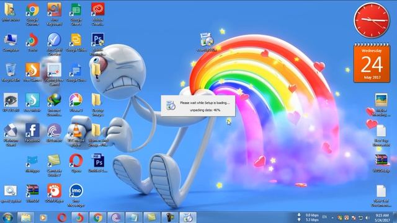Screen dimensions: 397x223
Task: Open the Google Docs desktop shortcut
Action: coord(76,73)
